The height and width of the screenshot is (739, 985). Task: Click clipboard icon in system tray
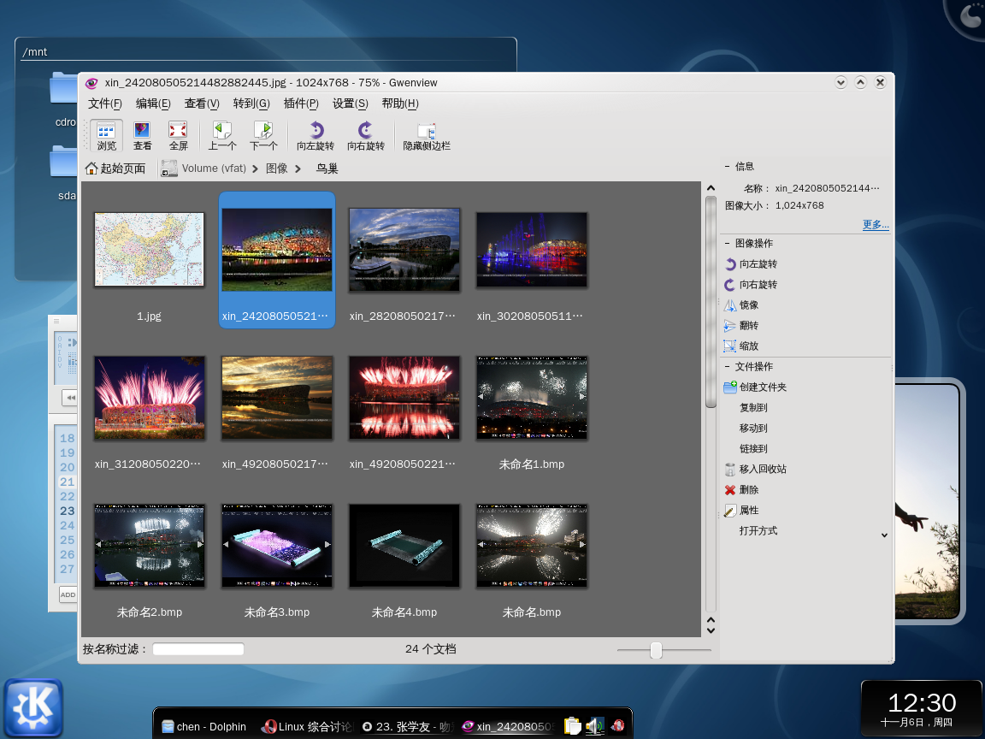coord(572,726)
